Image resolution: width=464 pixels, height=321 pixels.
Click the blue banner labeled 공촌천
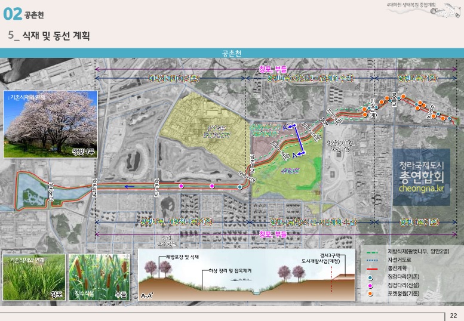coord(232,53)
